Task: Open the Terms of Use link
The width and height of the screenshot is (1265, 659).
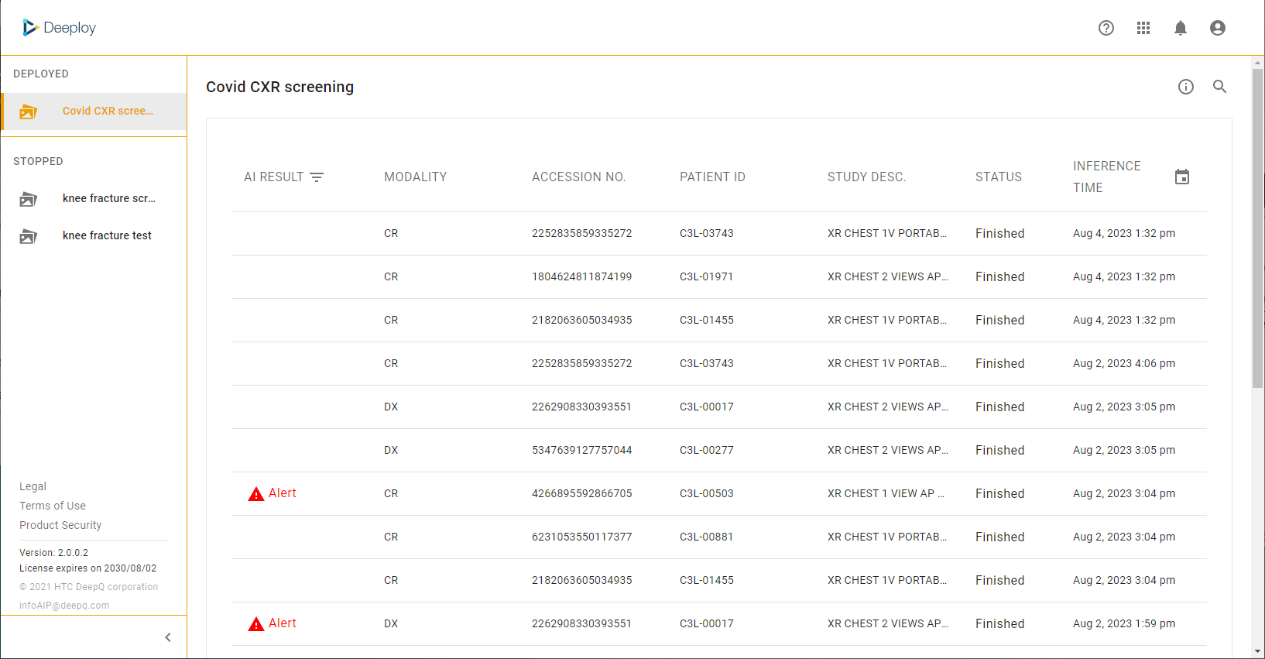Action: pyautogui.click(x=53, y=506)
